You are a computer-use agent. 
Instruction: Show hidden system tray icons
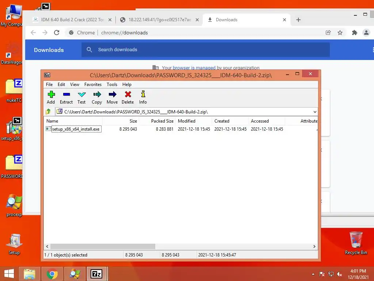pos(313,274)
